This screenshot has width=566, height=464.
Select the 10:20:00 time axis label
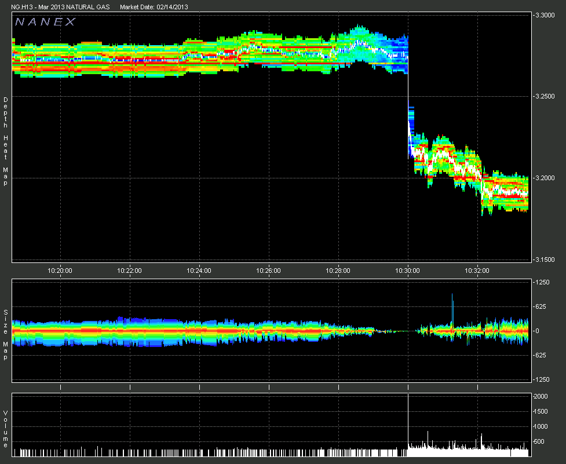point(60,271)
